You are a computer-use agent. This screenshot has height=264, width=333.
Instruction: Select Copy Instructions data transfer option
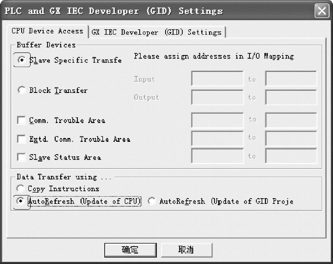click(20, 189)
